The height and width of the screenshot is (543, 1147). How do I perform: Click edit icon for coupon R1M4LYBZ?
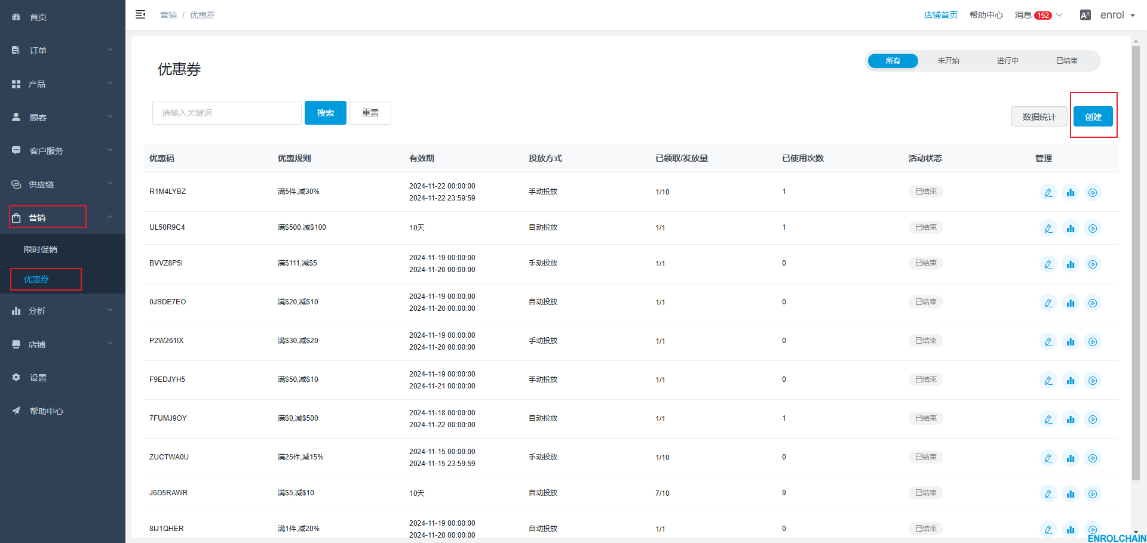pos(1048,192)
